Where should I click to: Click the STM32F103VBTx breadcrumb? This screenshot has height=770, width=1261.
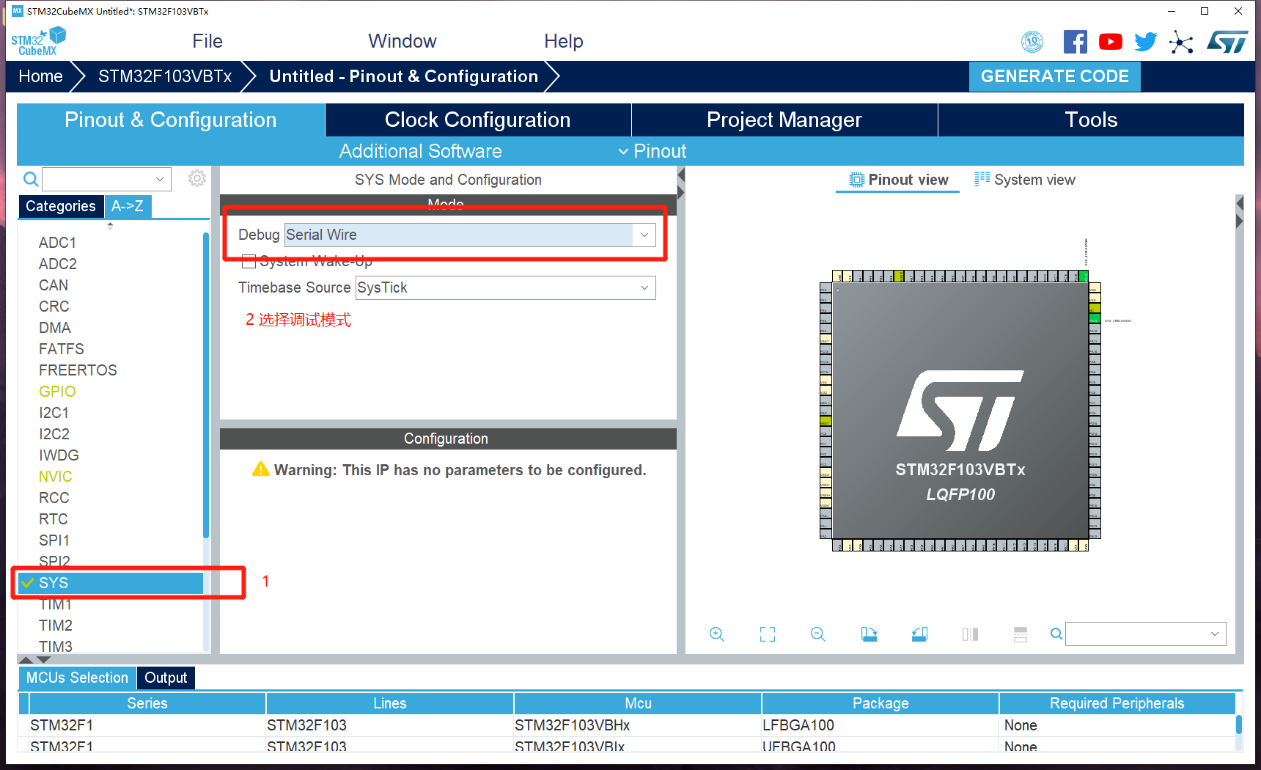(x=165, y=76)
